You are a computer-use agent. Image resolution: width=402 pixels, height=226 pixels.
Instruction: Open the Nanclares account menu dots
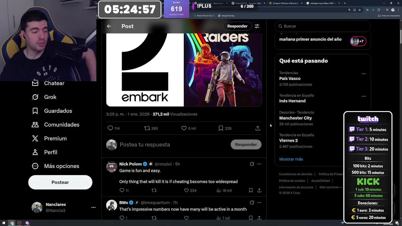(93, 207)
